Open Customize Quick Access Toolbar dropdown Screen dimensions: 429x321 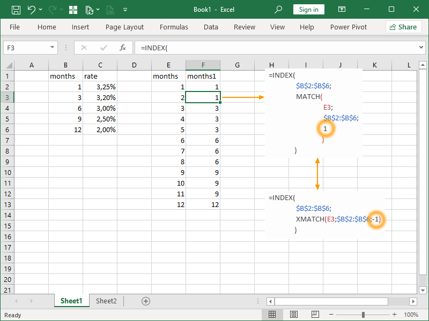point(125,10)
